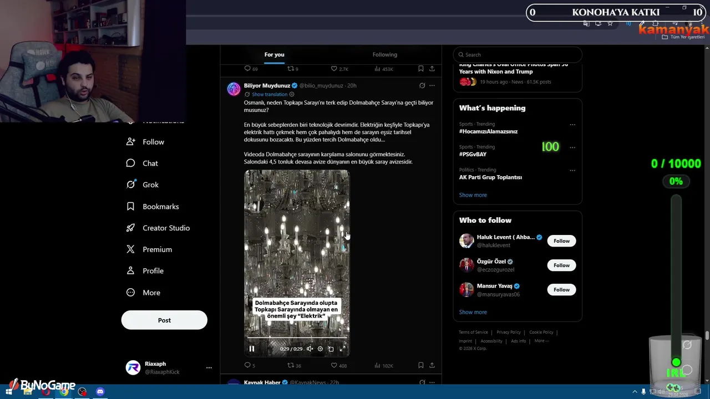Open Grok action on Kaynak Haber post
The height and width of the screenshot is (399, 710).
click(x=422, y=382)
